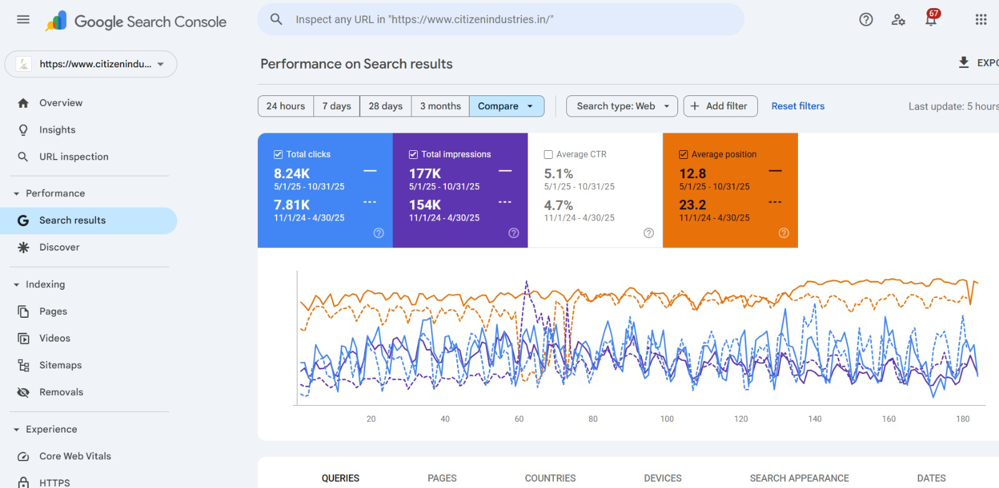Viewport: 999px width, 488px height.
Task: Select the 3 months date range
Action: [440, 106]
